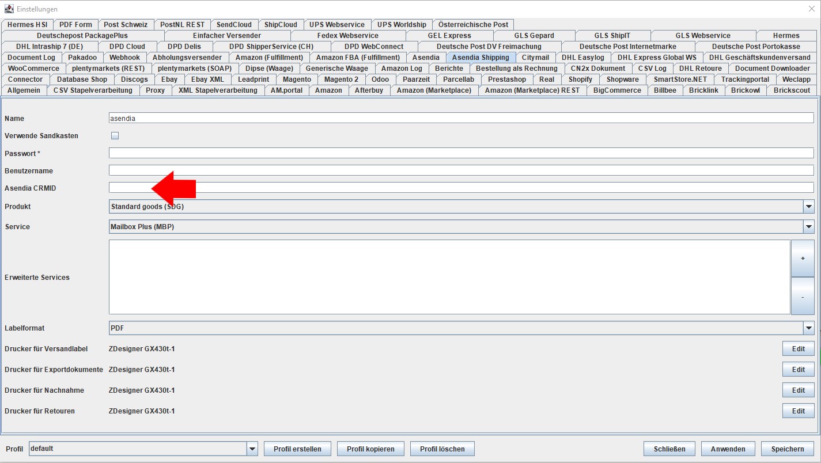
Task: Select the Shopify tab
Action: (x=580, y=79)
